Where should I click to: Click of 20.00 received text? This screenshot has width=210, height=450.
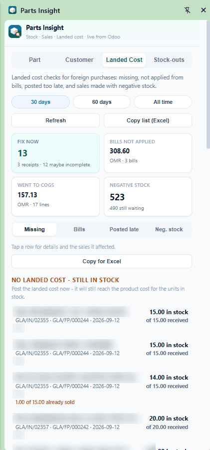(167, 427)
